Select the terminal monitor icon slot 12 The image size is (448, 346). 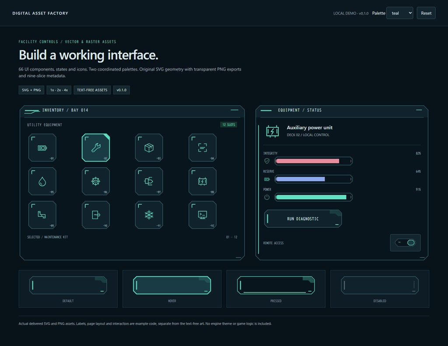click(x=202, y=215)
